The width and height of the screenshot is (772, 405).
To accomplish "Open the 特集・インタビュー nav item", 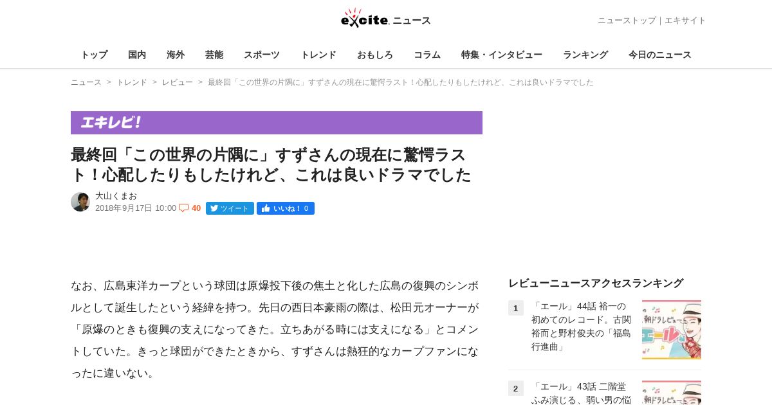I will 502,55.
